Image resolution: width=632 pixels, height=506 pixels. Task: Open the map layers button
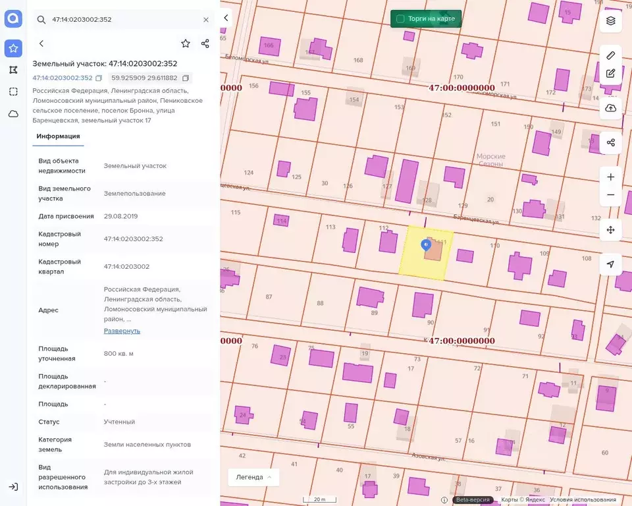[x=611, y=20]
